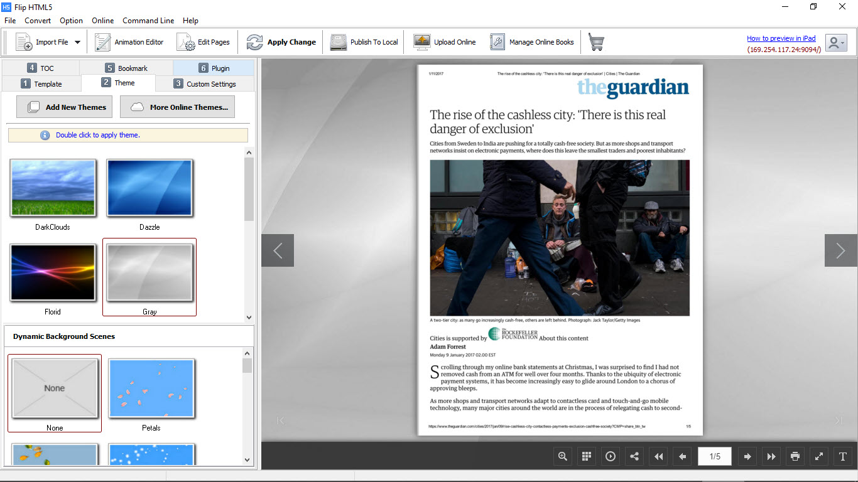Open How to preview in iPad link
This screenshot has width=858, height=482.
781,38
